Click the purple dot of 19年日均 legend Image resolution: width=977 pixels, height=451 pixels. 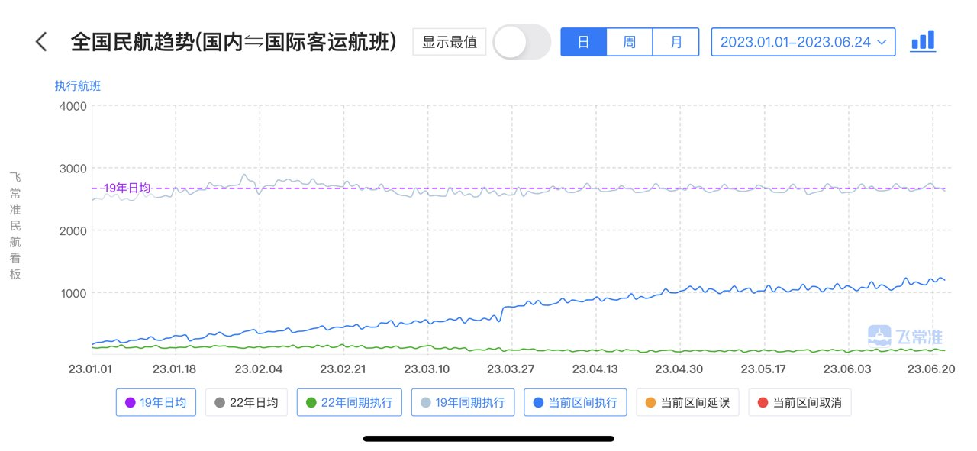click(x=130, y=402)
